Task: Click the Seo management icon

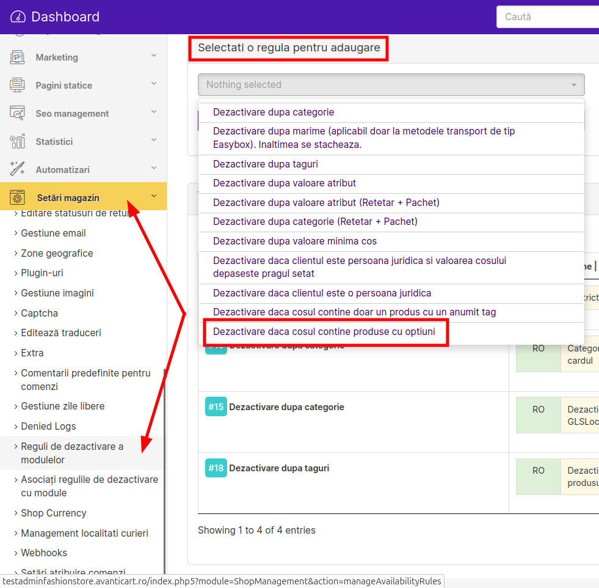Action: pyautogui.click(x=17, y=113)
